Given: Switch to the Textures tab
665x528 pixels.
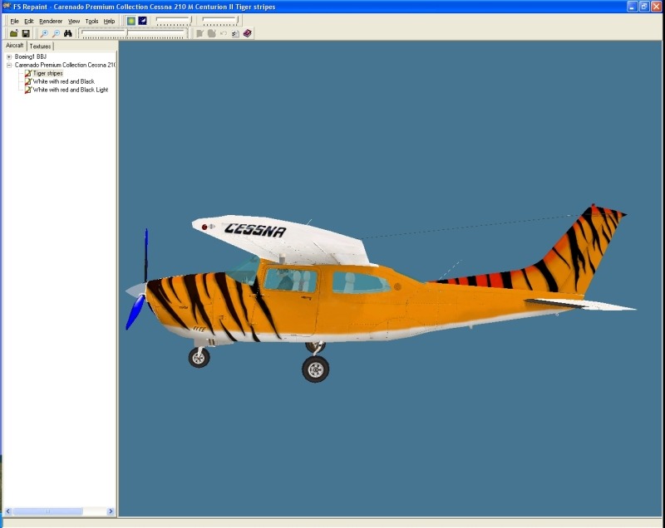Looking at the screenshot, I should click(40, 46).
